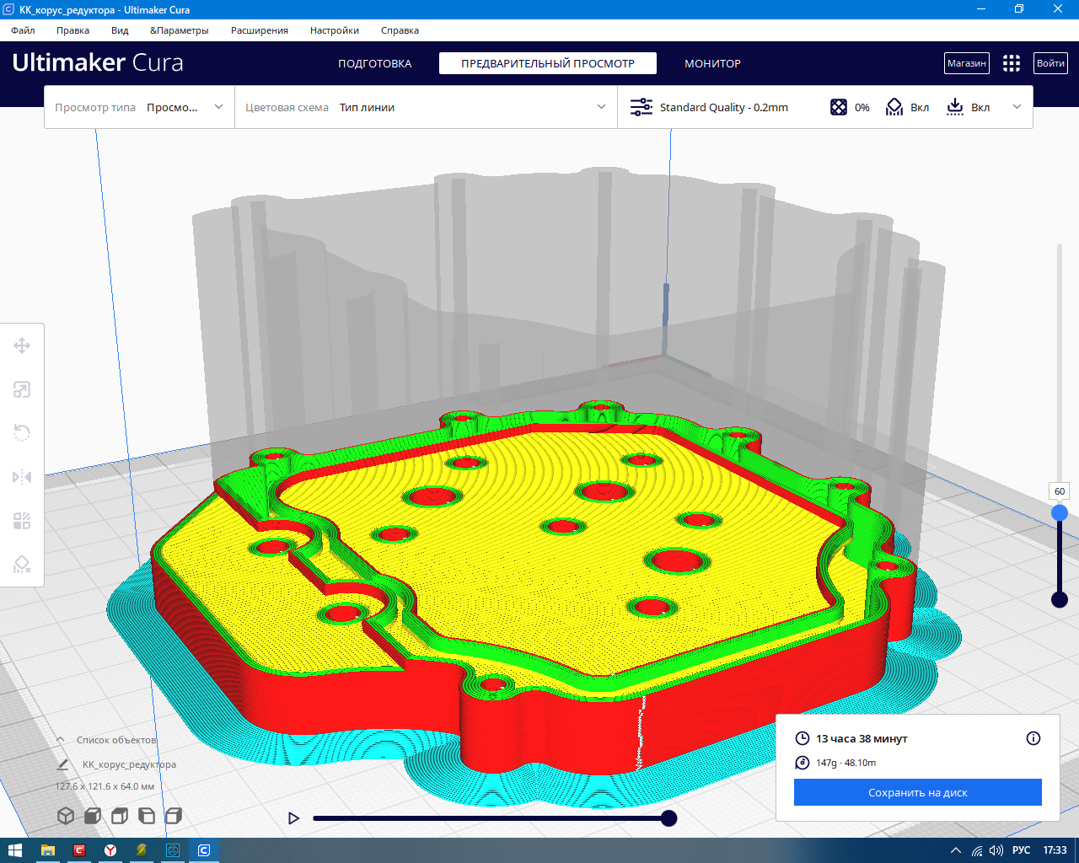
Task: Click the volume icon in system tray
Action: pos(996,850)
